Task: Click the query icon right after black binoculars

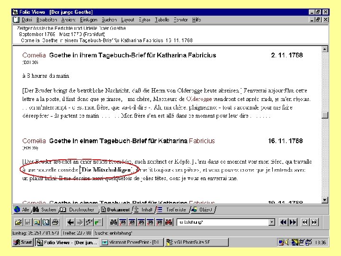Action: 123,222
